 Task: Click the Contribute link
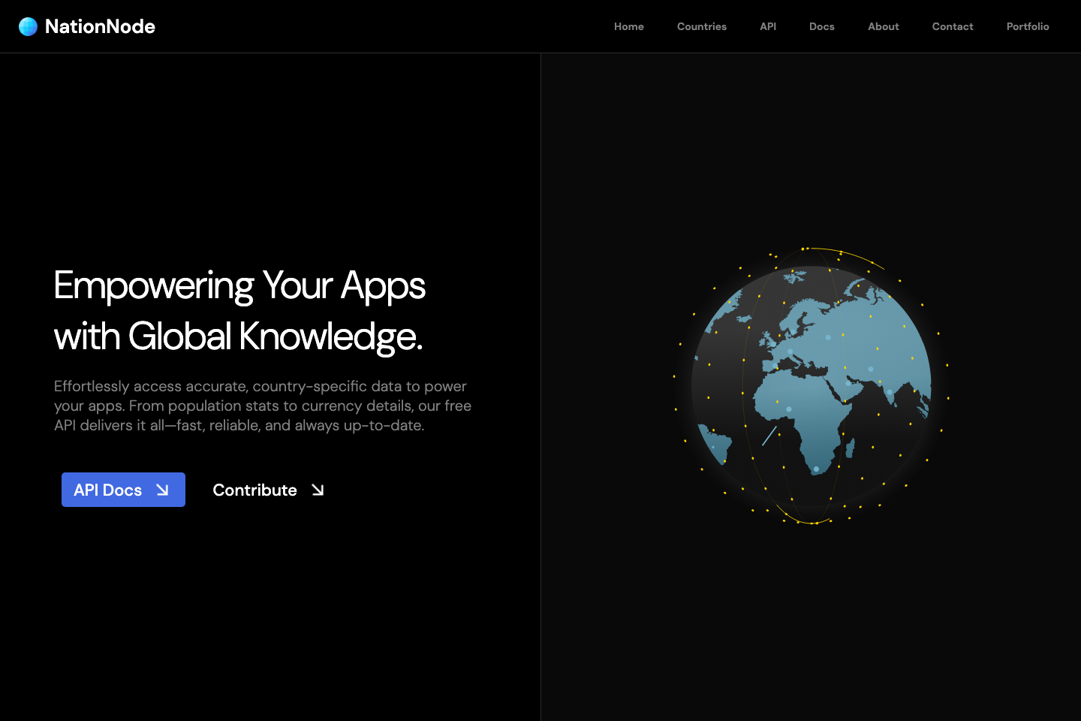click(254, 490)
